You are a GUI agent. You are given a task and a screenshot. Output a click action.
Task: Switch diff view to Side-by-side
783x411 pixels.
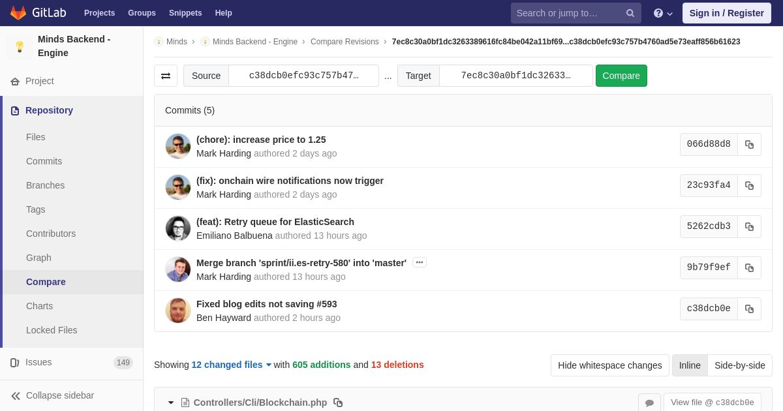tap(740, 365)
